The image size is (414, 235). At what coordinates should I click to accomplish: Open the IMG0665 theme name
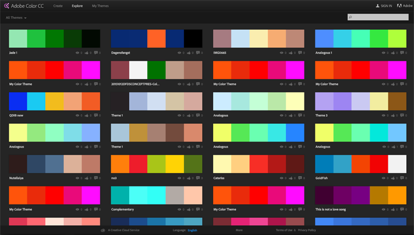tap(220, 53)
